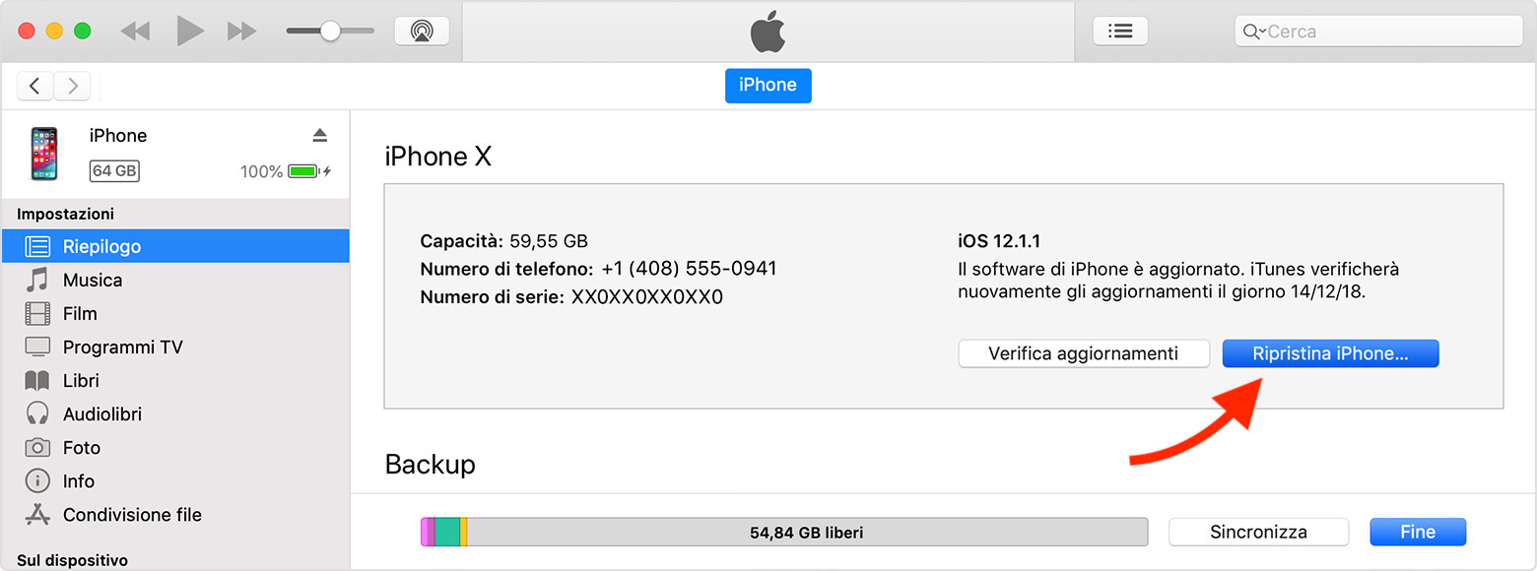The height and width of the screenshot is (571, 1537).
Task: Eject the iPhone device
Action: coord(319,135)
